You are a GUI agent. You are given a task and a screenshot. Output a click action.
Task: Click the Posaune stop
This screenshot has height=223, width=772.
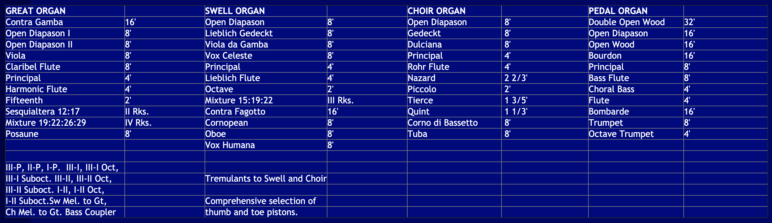[x=22, y=134]
